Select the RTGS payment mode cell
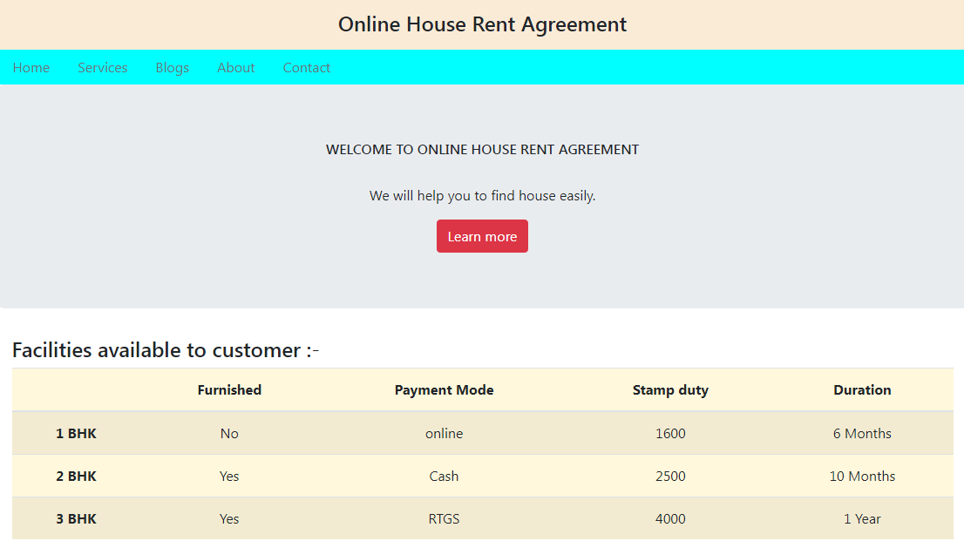This screenshot has width=964, height=541. (x=444, y=518)
